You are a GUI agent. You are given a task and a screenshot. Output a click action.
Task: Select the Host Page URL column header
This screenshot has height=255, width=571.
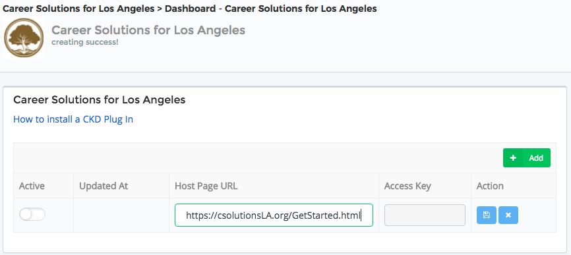[206, 186]
